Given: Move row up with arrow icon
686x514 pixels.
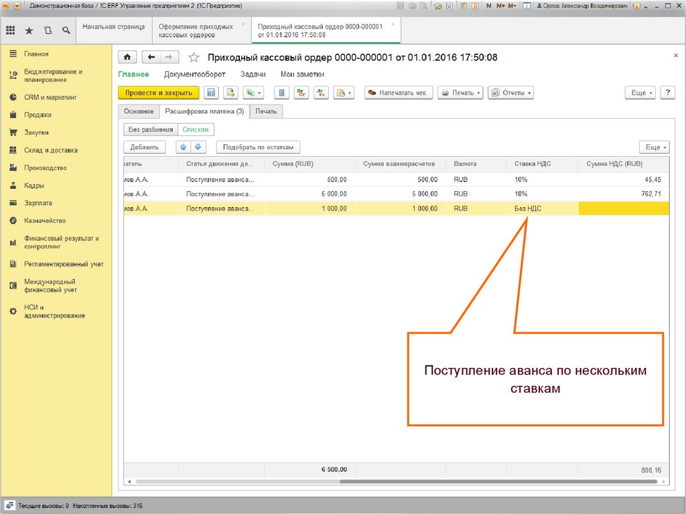Looking at the screenshot, I should pyautogui.click(x=183, y=147).
